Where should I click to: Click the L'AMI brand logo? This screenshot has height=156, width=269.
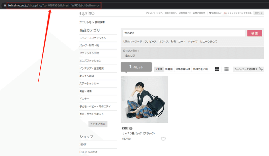point(125,128)
